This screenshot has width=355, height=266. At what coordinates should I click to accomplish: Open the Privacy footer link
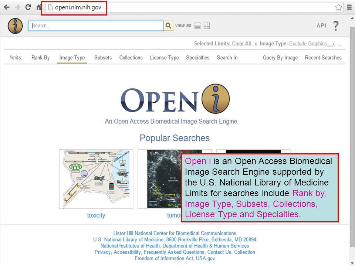pyautogui.click(x=102, y=252)
